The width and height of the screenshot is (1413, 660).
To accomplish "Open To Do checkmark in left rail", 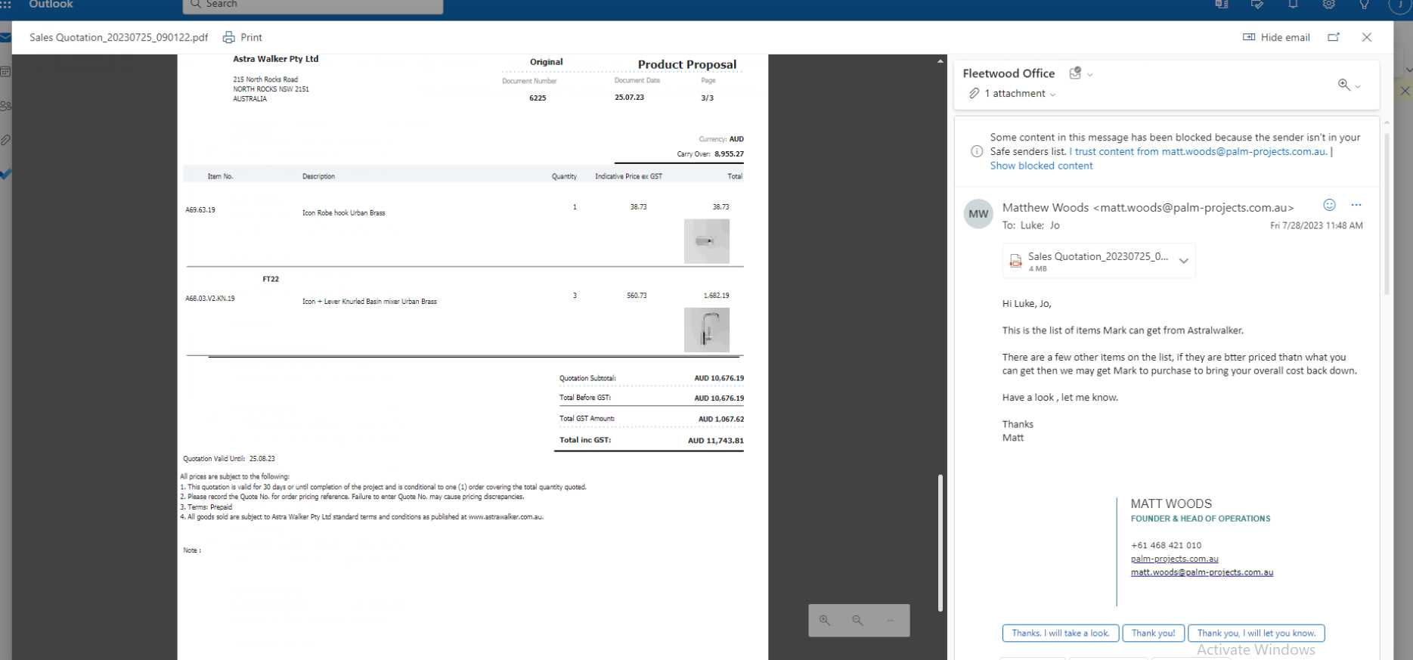I will 5,174.
